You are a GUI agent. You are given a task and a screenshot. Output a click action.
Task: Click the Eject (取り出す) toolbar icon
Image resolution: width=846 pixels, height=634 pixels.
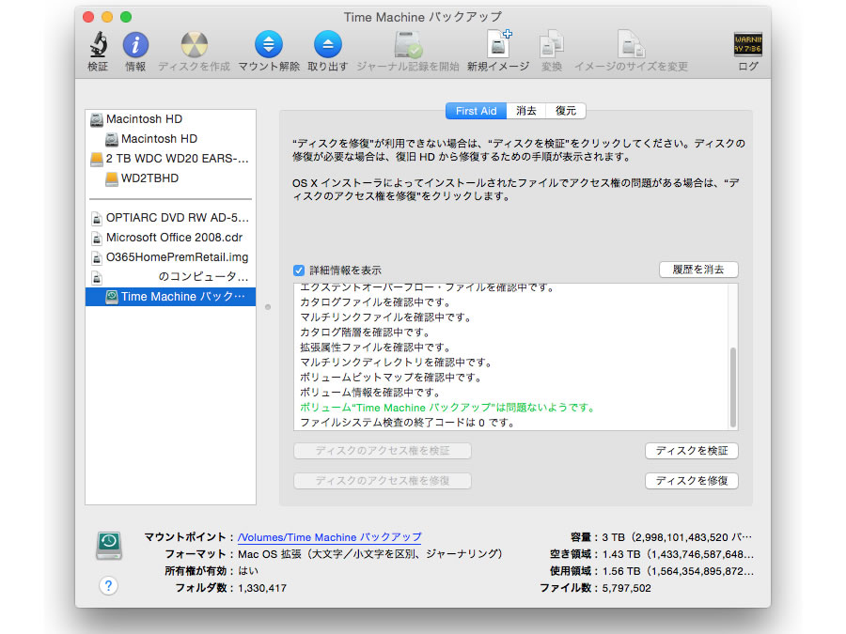(x=327, y=45)
